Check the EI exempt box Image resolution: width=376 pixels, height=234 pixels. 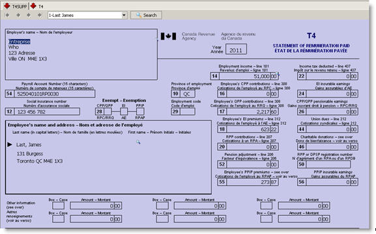(124, 112)
